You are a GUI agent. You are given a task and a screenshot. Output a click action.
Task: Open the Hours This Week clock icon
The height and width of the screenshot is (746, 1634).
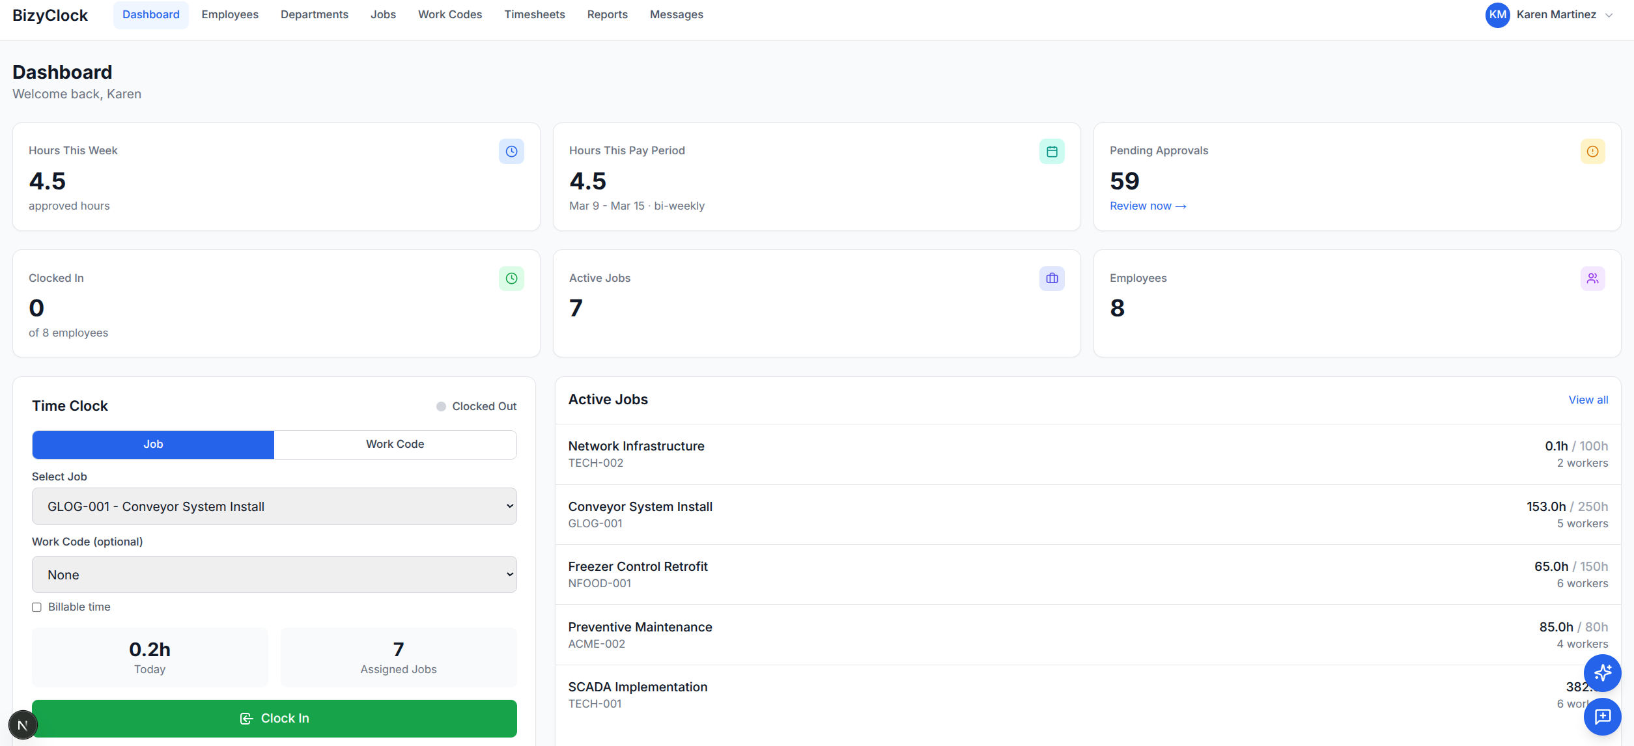[x=511, y=151]
